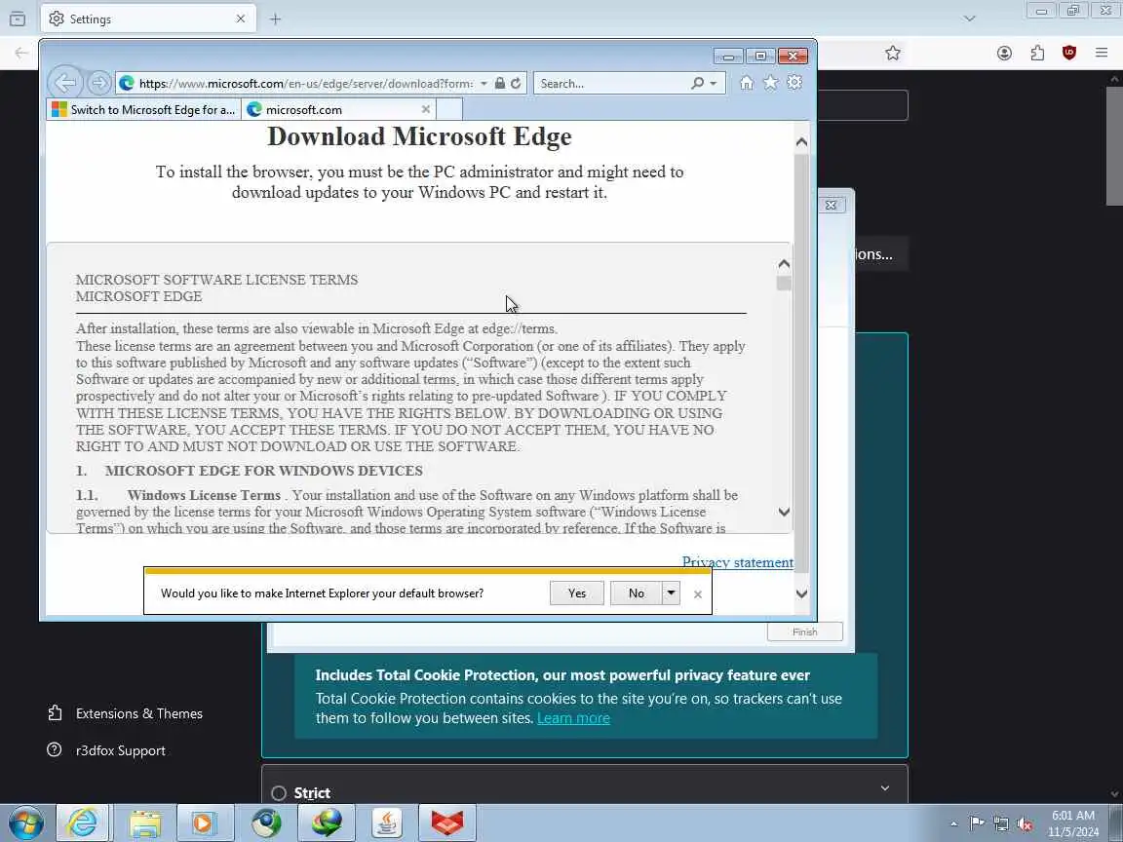
Task: Refresh the Internet Explorer page
Action: tap(516, 83)
